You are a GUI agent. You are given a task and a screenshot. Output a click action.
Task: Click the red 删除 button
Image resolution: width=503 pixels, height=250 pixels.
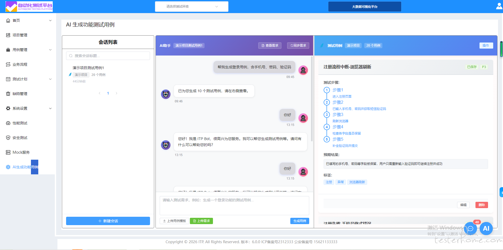(x=481, y=205)
